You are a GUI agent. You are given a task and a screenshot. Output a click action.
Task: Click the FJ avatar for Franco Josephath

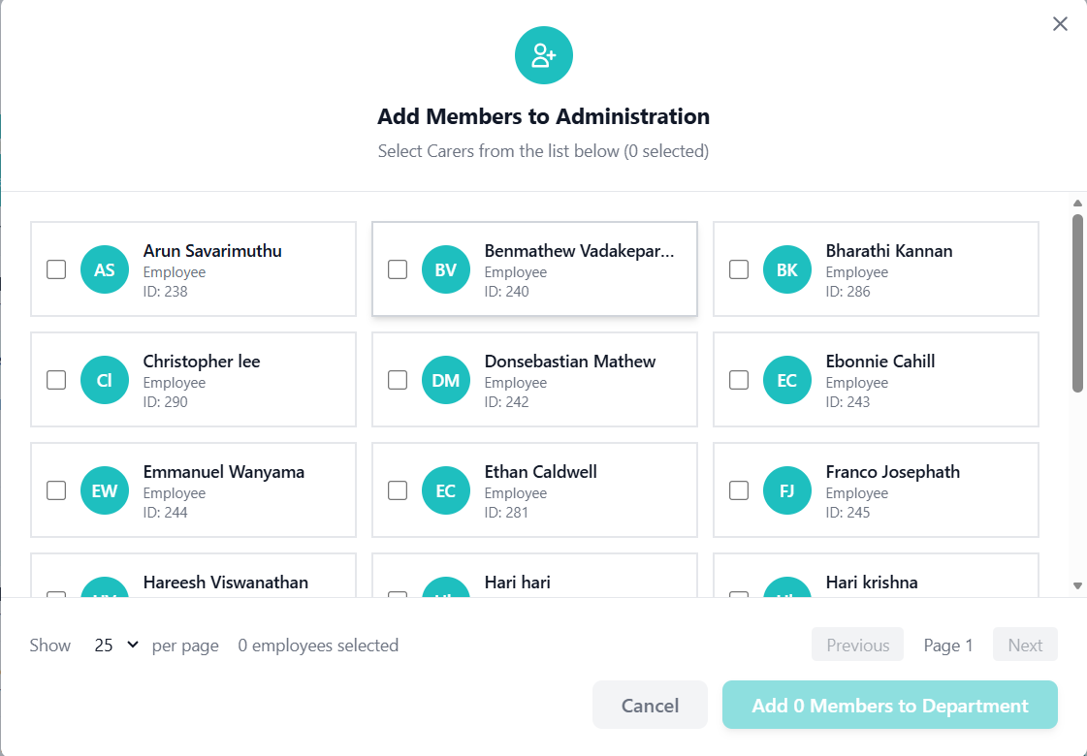[x=787, y=491]
